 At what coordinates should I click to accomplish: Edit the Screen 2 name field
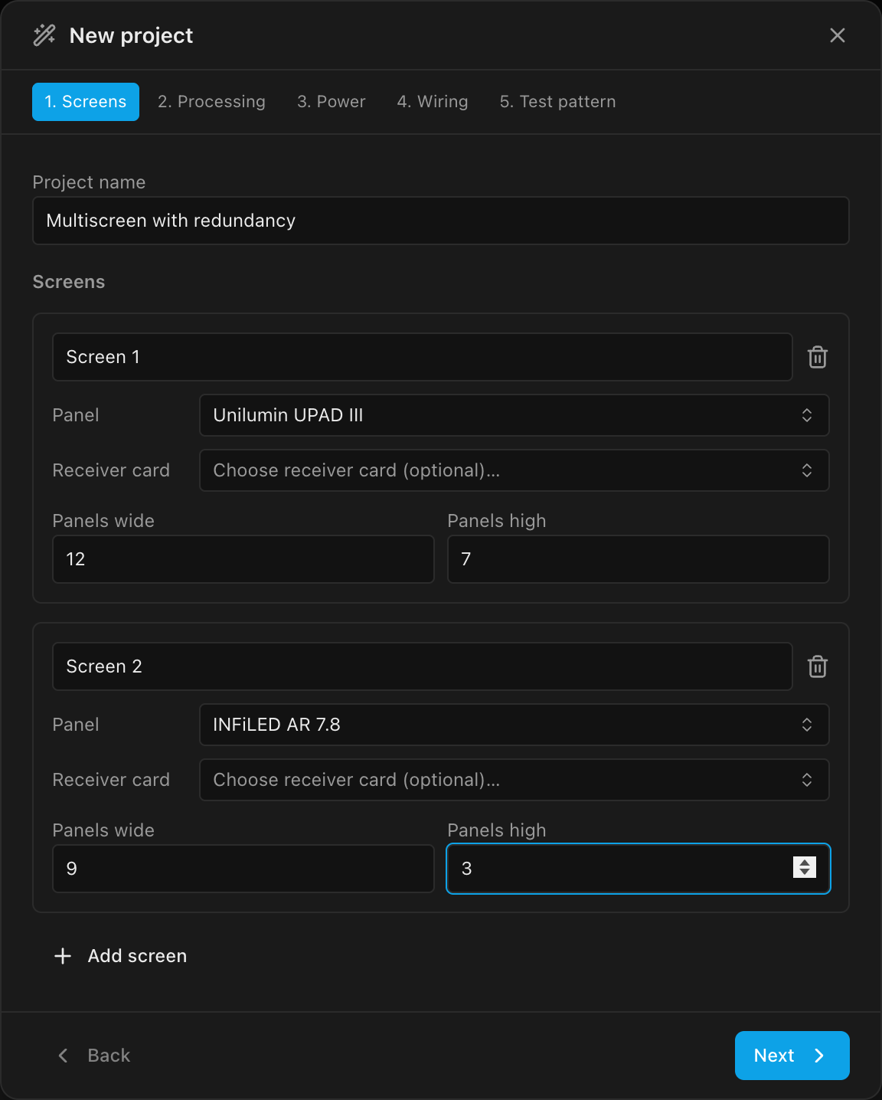[x=422, y=666]
